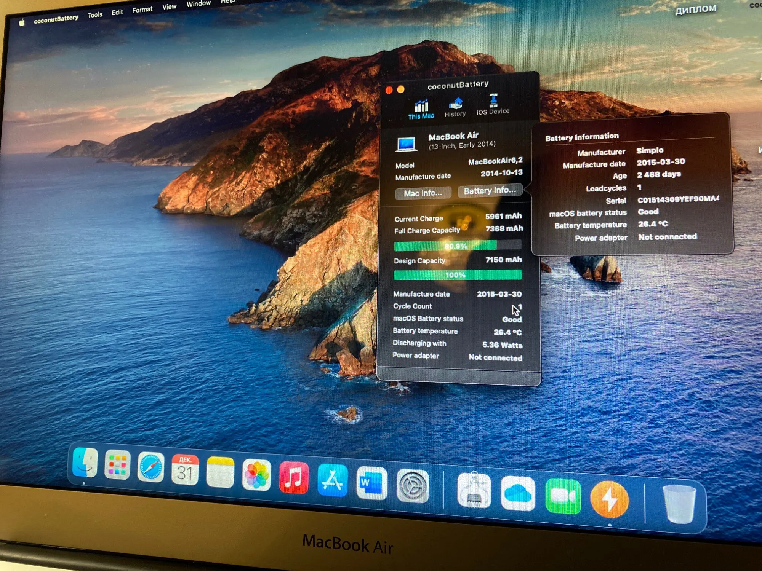Open System Preferences gear icon
The image size is (762, 571).
413,486
